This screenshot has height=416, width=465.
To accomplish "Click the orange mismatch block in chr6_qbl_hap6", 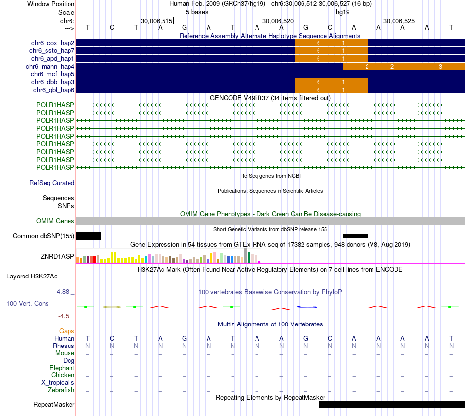I will pyautogui.click(x=331, y=90).
